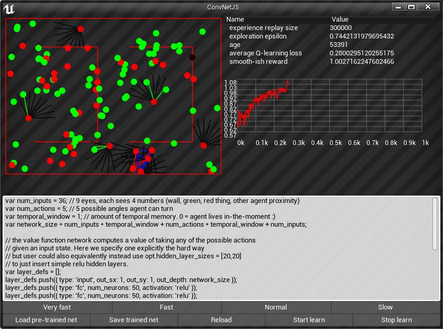Close the ConvNetJS window
443x329 pixels.
pyautogui.click(x=428, y=7)
